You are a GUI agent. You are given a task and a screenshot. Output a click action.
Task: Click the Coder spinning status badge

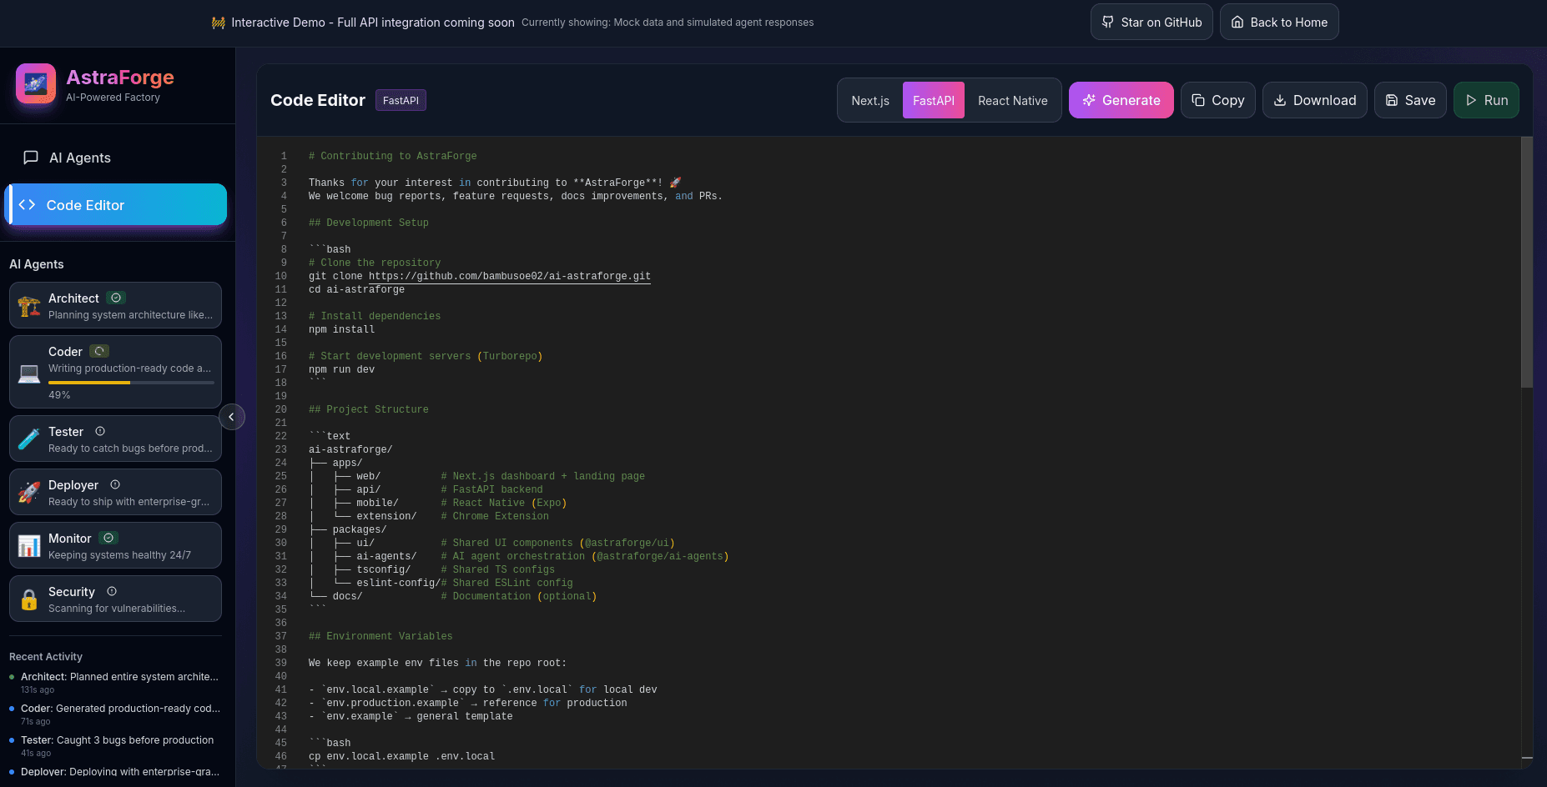pyautogui.click(x=99, y=351)
